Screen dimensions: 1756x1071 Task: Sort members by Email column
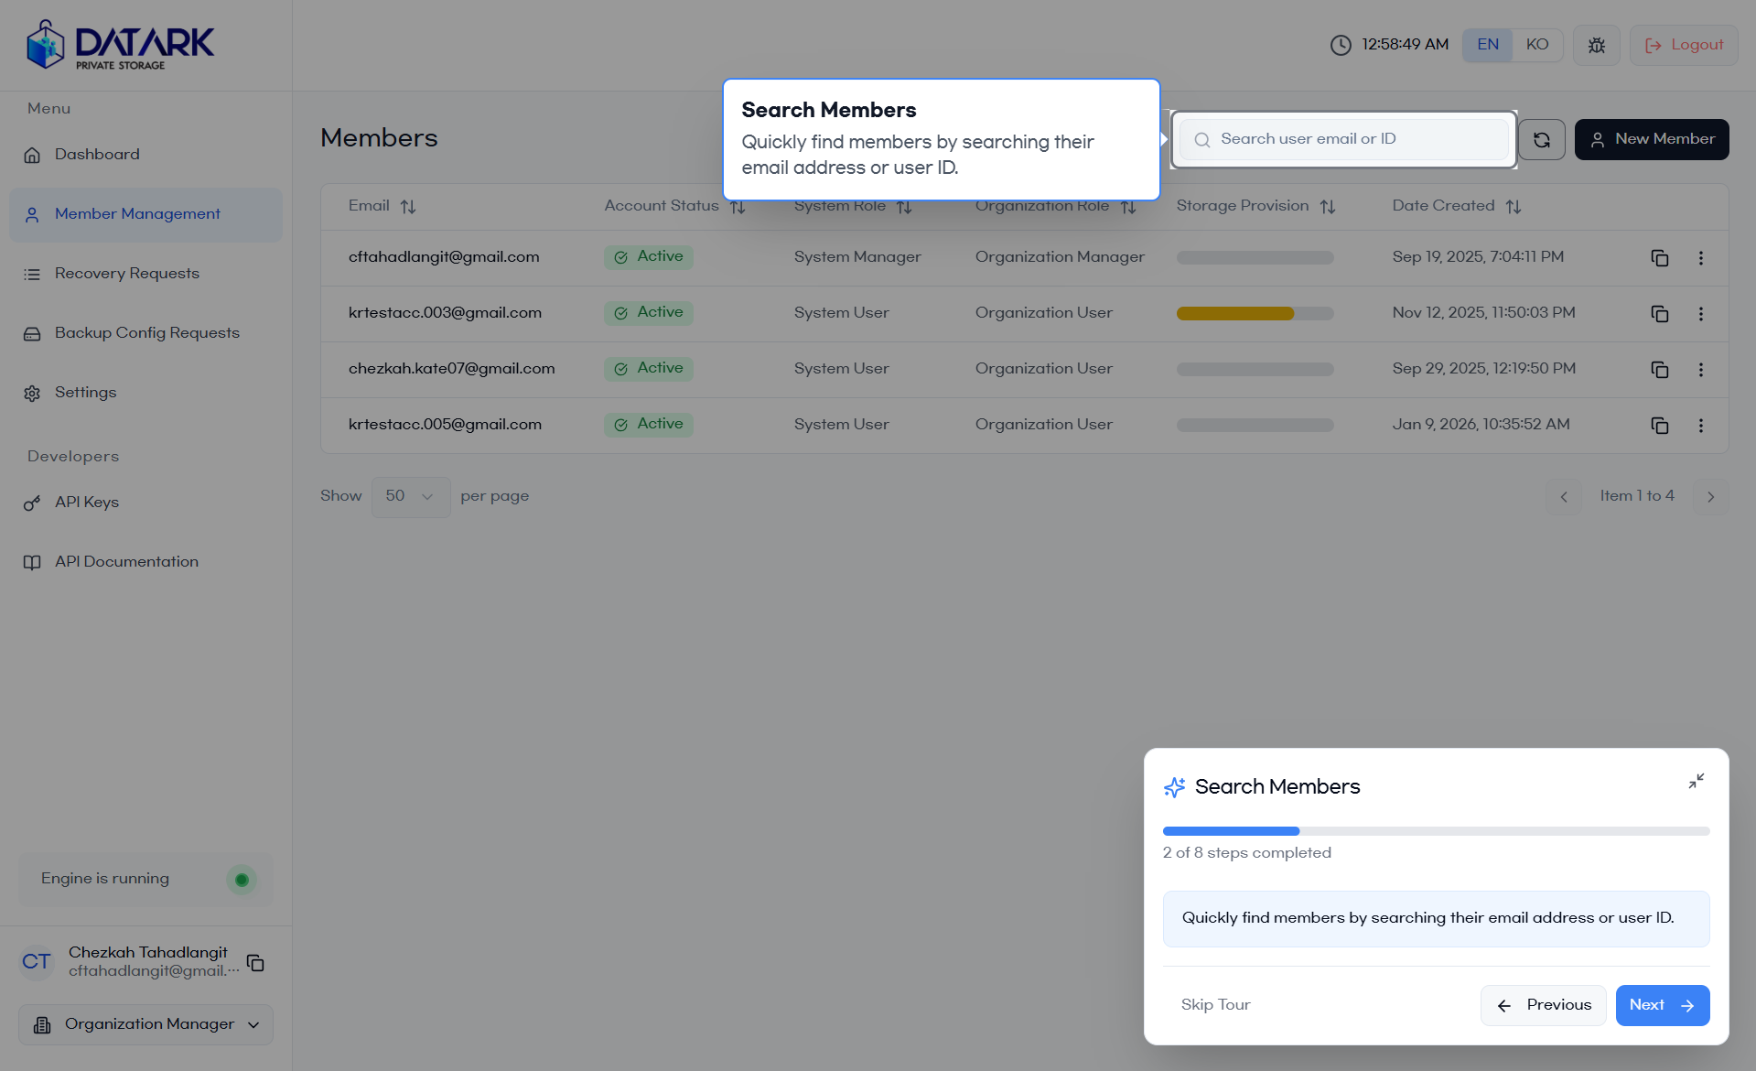point(407,207)
